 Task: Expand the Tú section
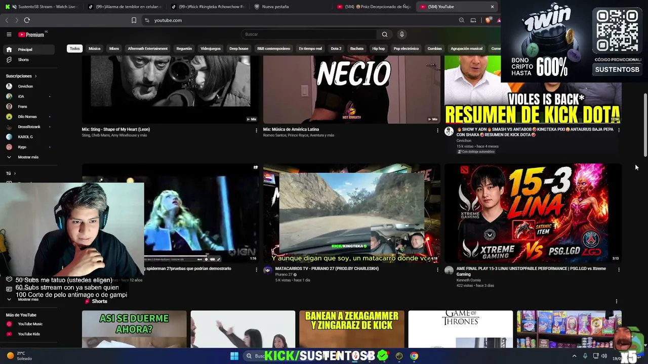click(x=11, y=173)
